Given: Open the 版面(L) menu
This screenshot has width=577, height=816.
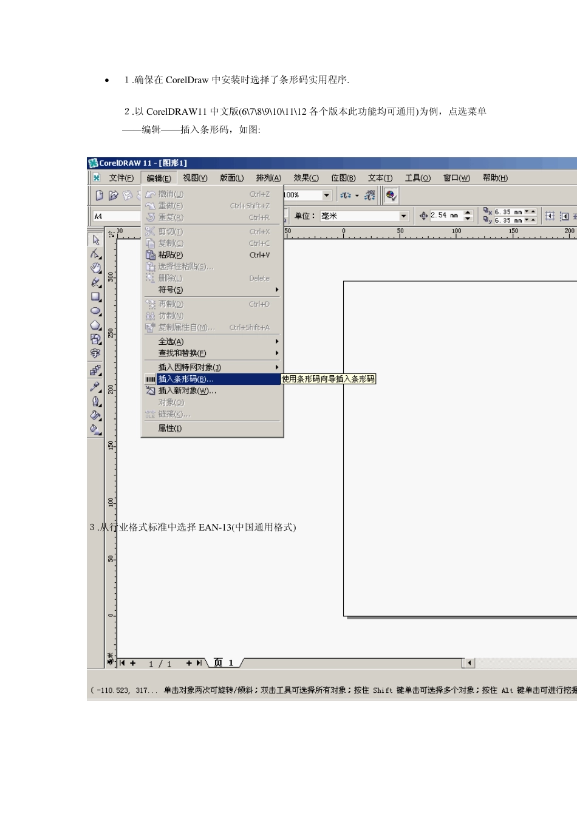Looking at the screenshot, I should pos(231,178).
